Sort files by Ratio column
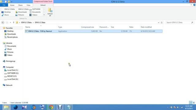The height and width of the screenshot is (110, 196). pyautogui.click(x=131, y=27)
